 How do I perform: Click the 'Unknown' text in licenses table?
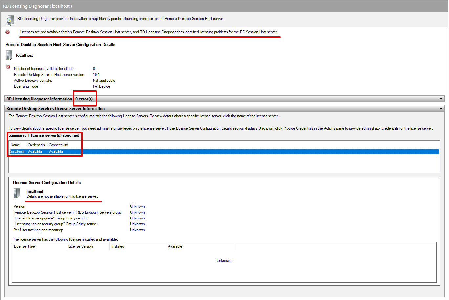224,261
